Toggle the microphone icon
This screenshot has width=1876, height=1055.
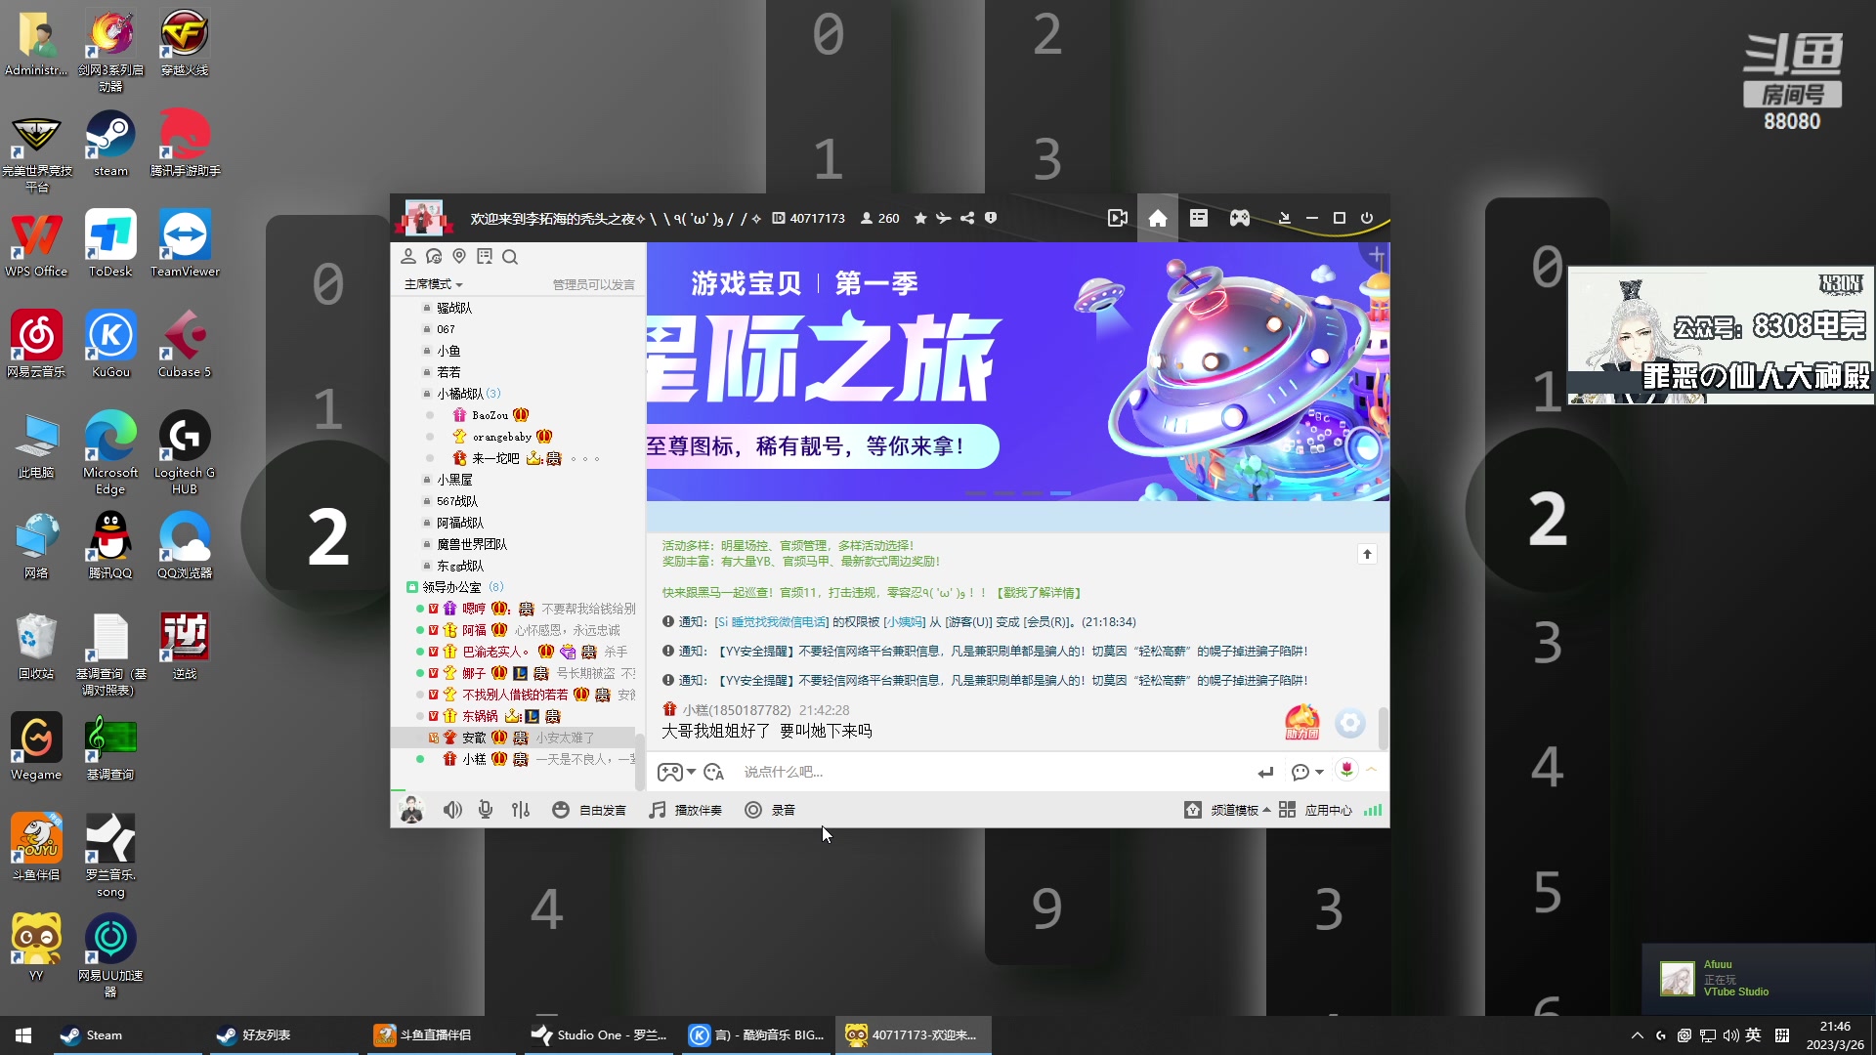click(486, 810)
